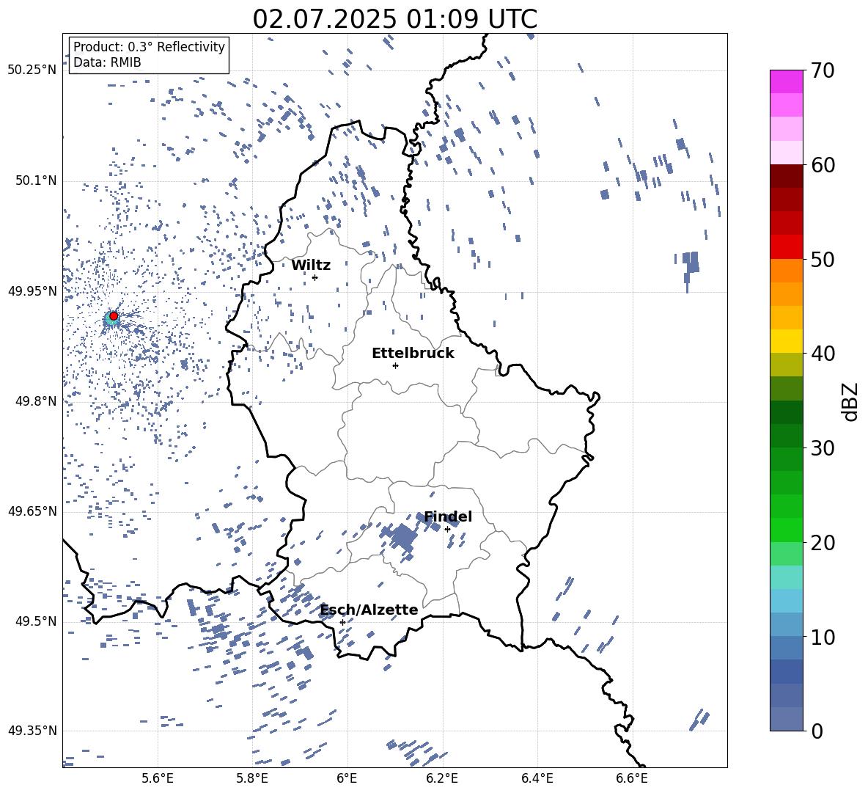This screenshot has width=868, height=793.
Task: Click the latitude label 50.1°N
Action: [36, 181]
